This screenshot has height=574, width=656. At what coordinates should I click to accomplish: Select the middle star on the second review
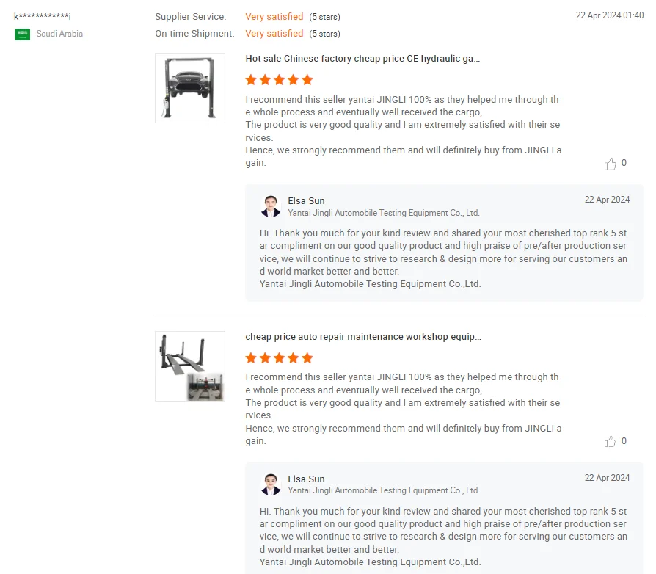(x=278, y=357)
